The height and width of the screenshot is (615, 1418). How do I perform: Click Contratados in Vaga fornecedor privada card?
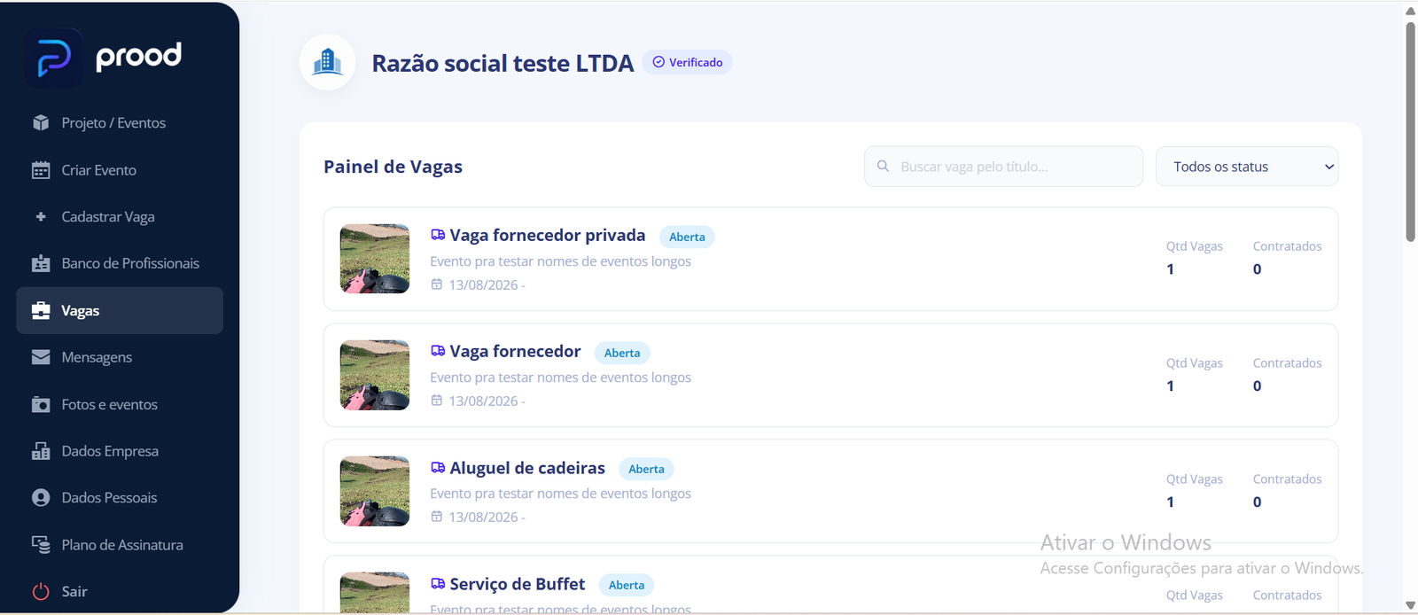(1287, 246)
